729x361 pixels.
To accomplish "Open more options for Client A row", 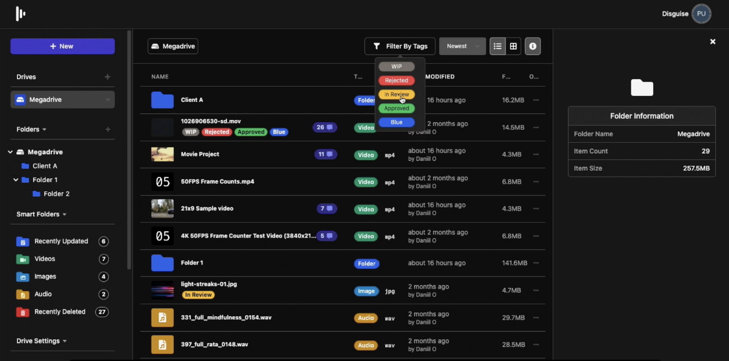I will pos(536,100).
